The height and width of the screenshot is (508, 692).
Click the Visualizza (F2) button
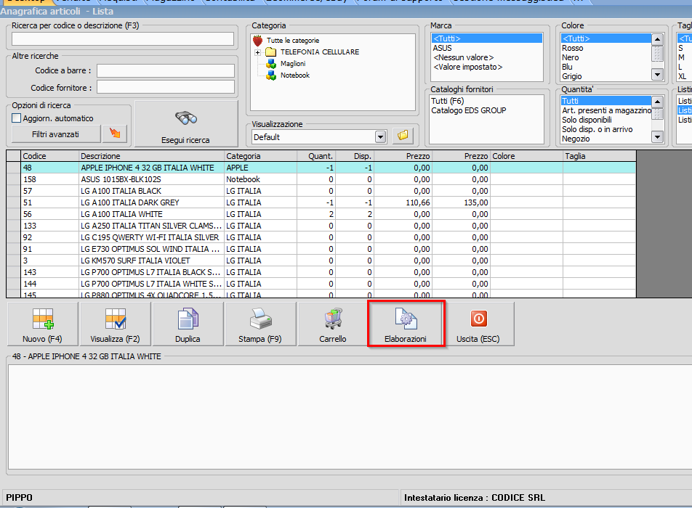coord(115,324)
